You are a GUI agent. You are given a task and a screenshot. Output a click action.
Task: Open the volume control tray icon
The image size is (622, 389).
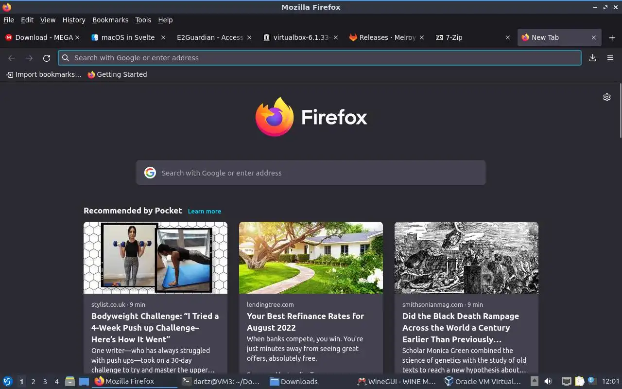(x=548, y=381)
